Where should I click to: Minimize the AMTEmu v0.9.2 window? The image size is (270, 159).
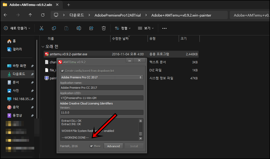[x=129, y=60]
